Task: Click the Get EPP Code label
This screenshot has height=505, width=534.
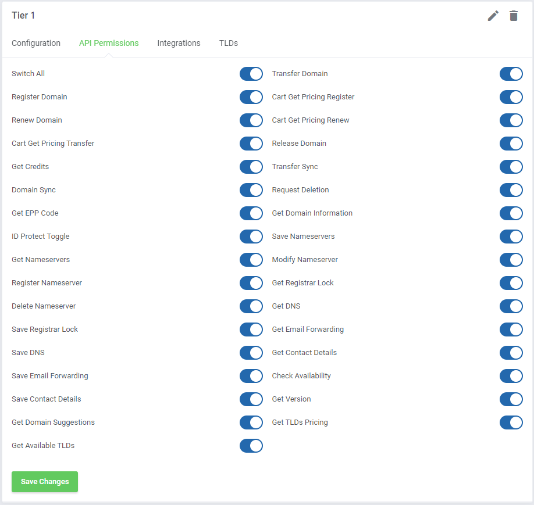Action: (35, 213)
